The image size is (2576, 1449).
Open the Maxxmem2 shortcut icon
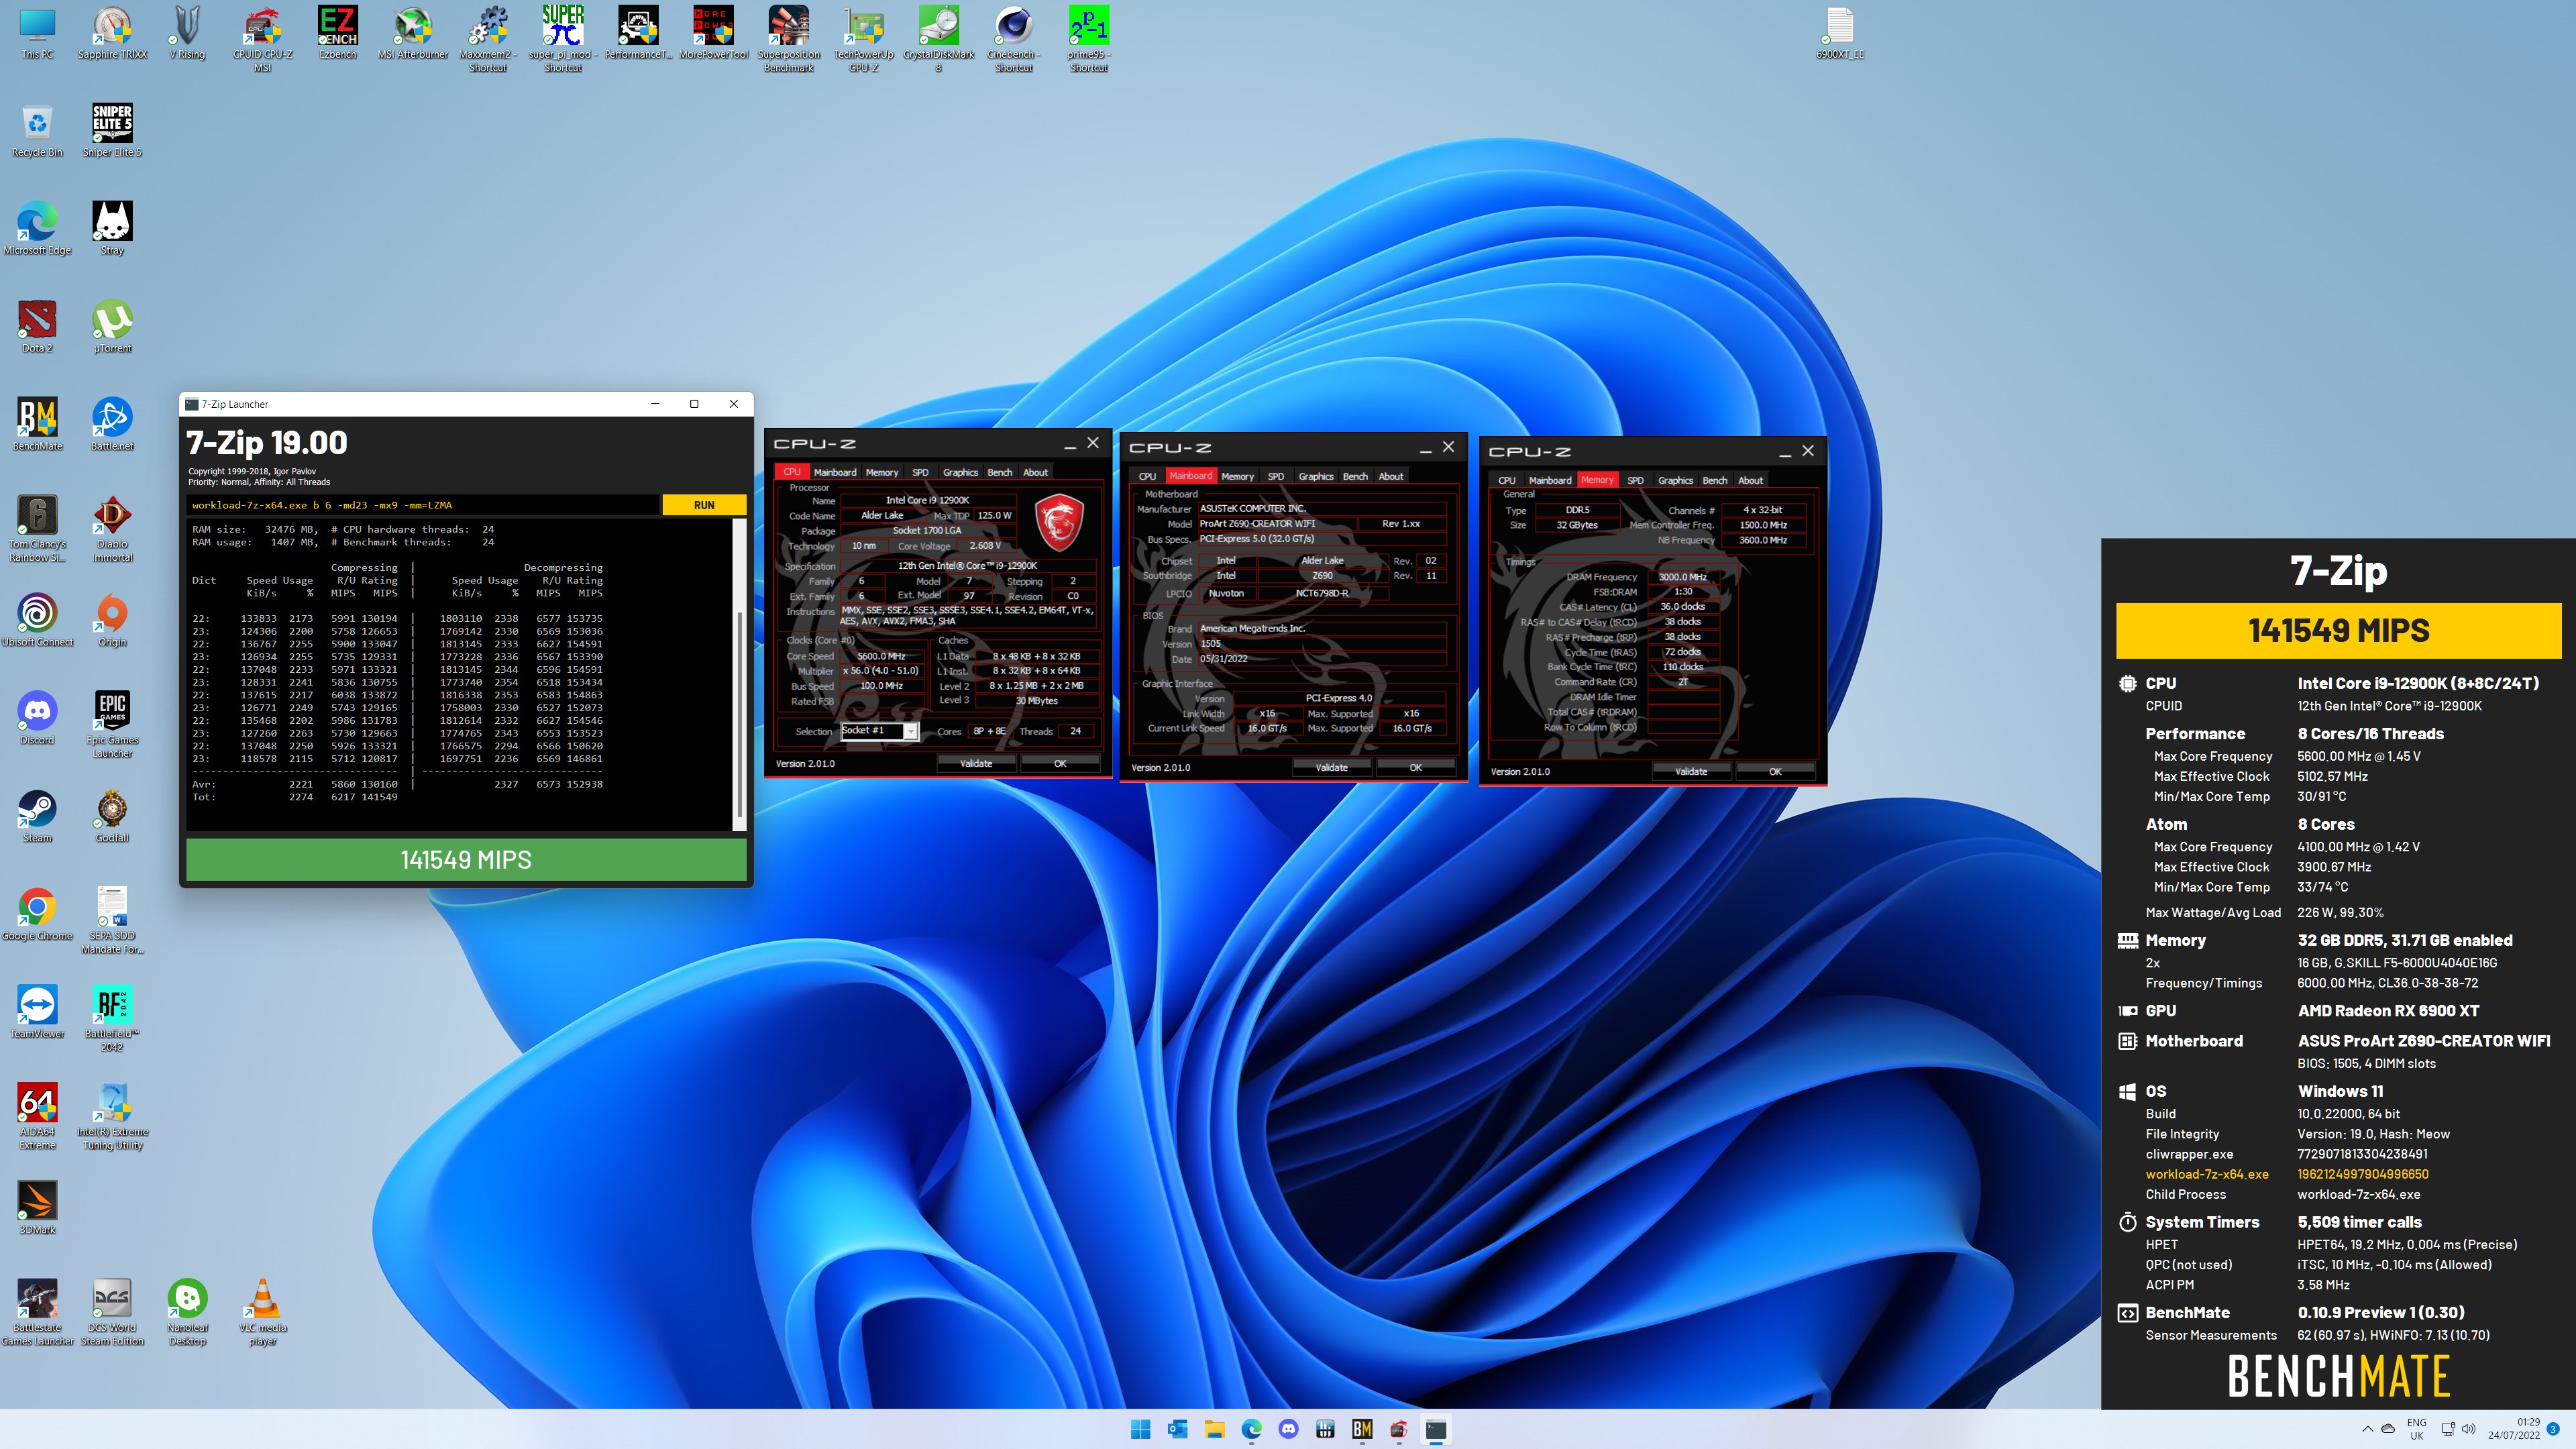[488, 38]
